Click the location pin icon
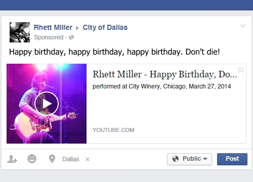The image size is (253, 182). [52, 159]
